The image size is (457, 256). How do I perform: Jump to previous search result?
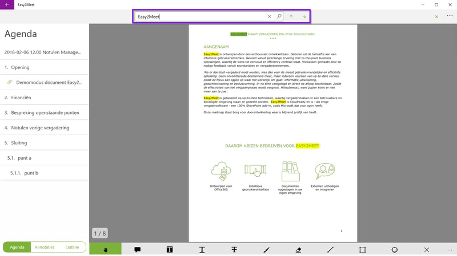(x=291, y=17)
